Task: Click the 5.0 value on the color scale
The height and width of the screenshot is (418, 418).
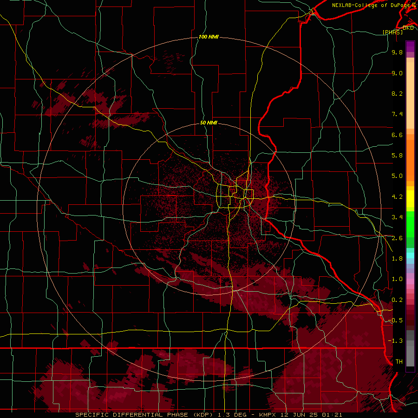Action: click(397, 176)
